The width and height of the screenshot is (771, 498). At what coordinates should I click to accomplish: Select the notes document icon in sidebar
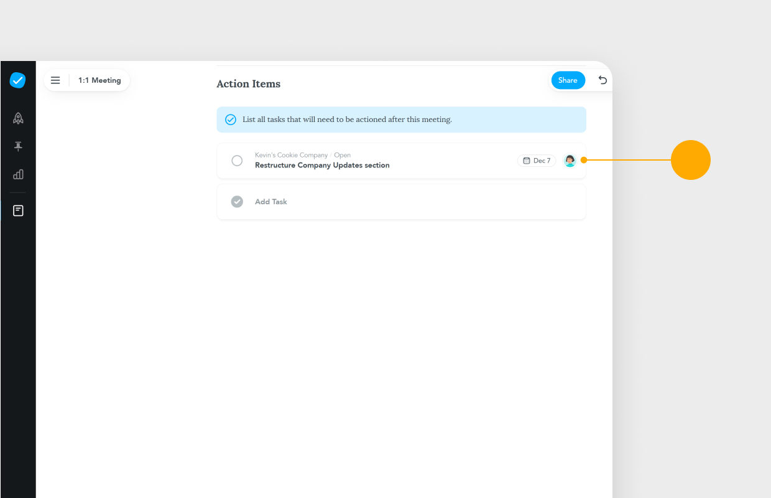pos(18,210)
